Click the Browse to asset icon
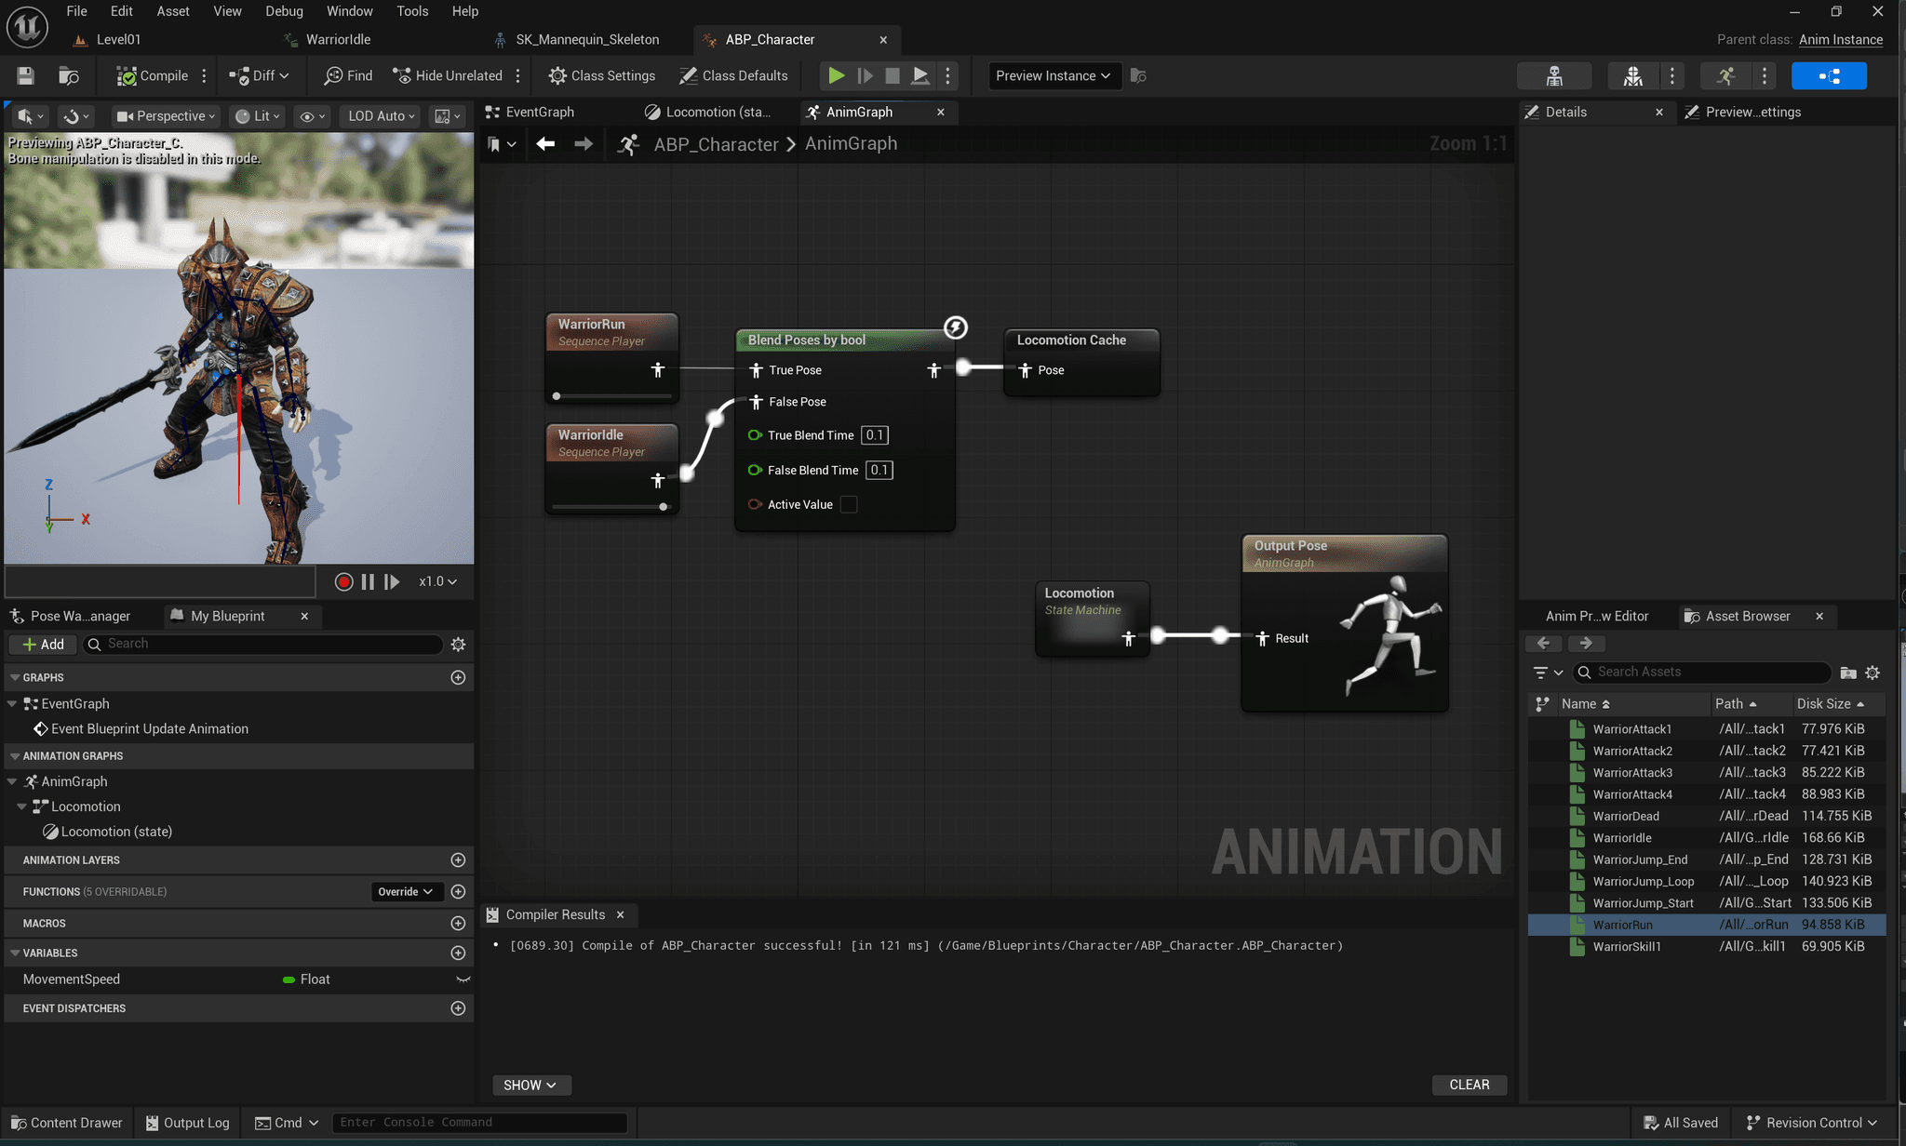 point(68,76)
